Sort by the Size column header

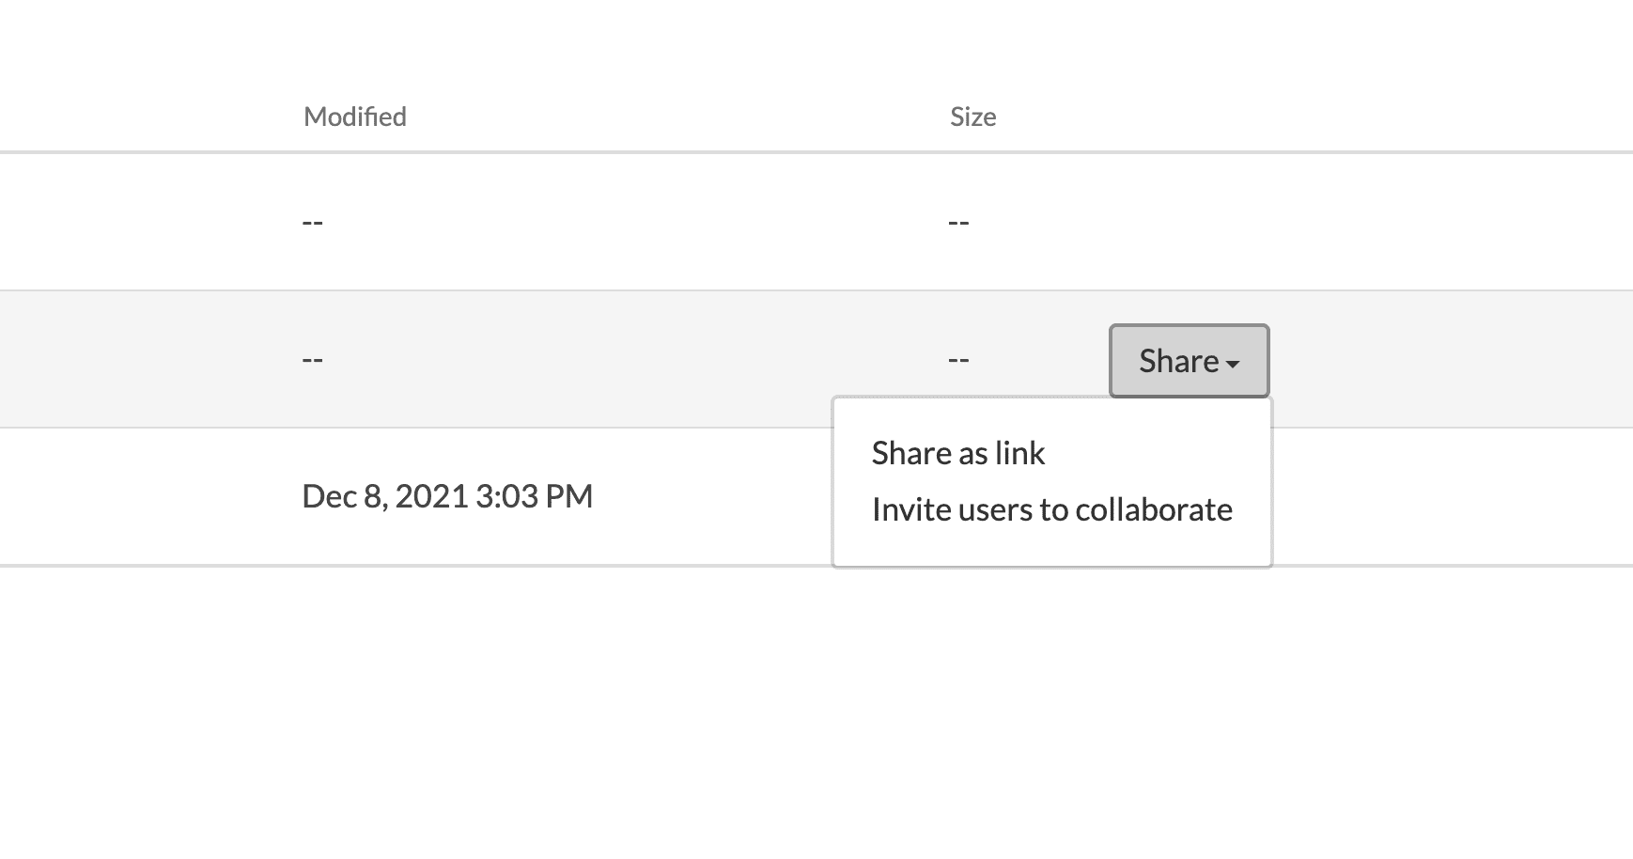pyautogui.click(x=972, y=117)
